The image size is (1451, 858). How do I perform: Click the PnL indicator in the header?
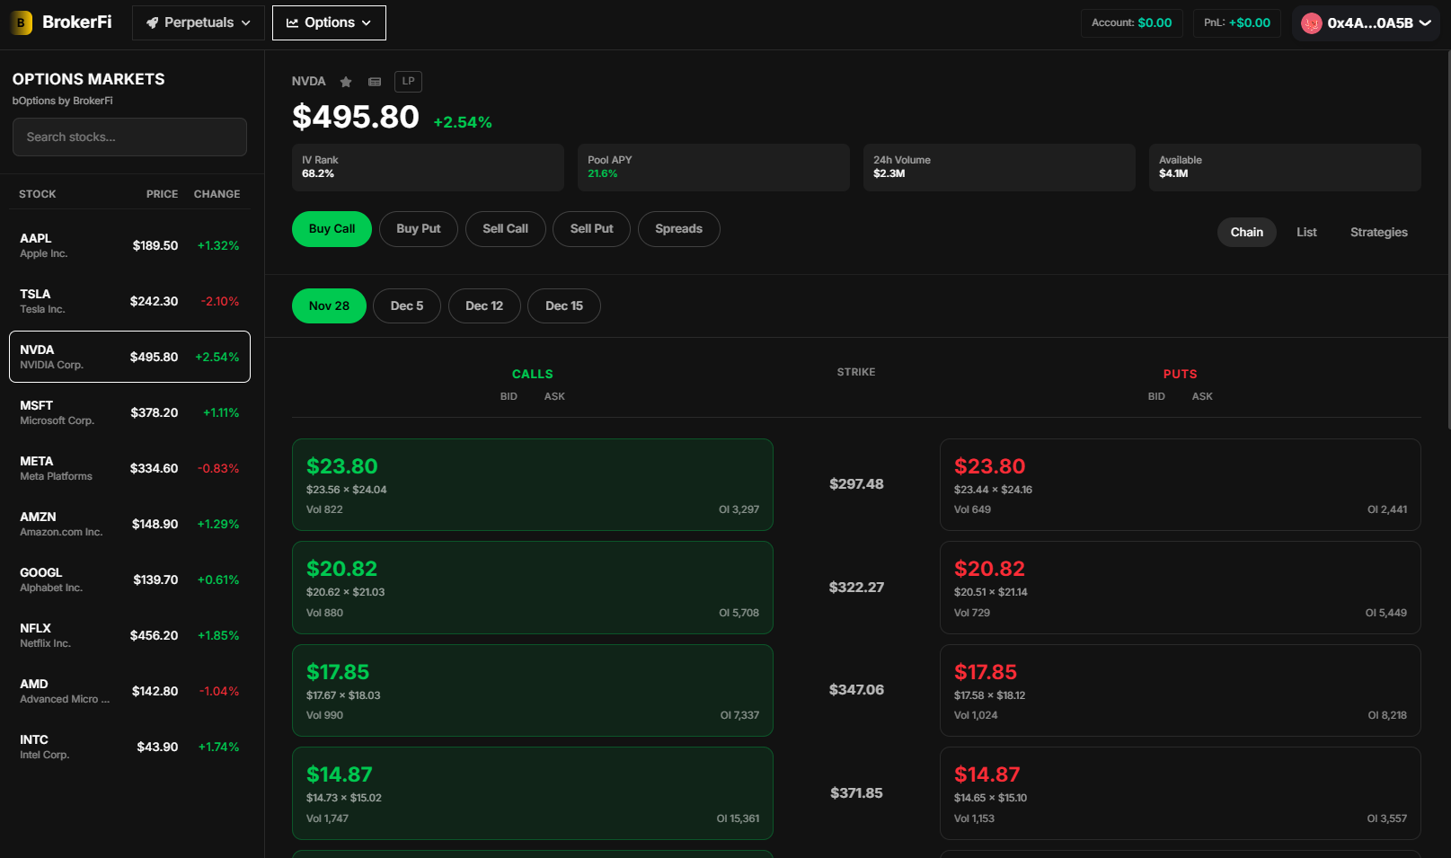[1236, 22]
